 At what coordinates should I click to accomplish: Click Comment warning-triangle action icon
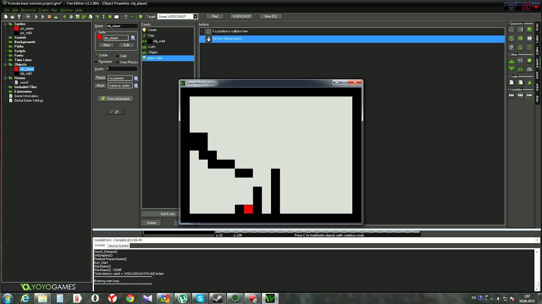pyautogui.click(x=529, y=82)
